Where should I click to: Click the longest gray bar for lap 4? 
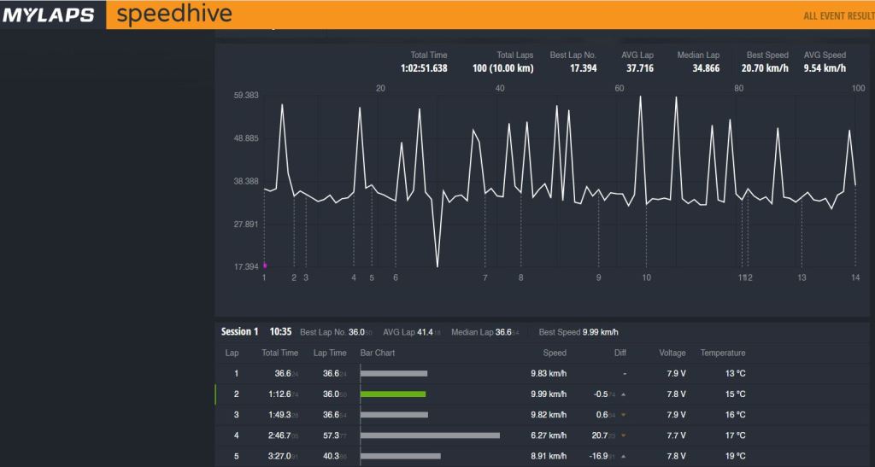[x=430, y=435]
